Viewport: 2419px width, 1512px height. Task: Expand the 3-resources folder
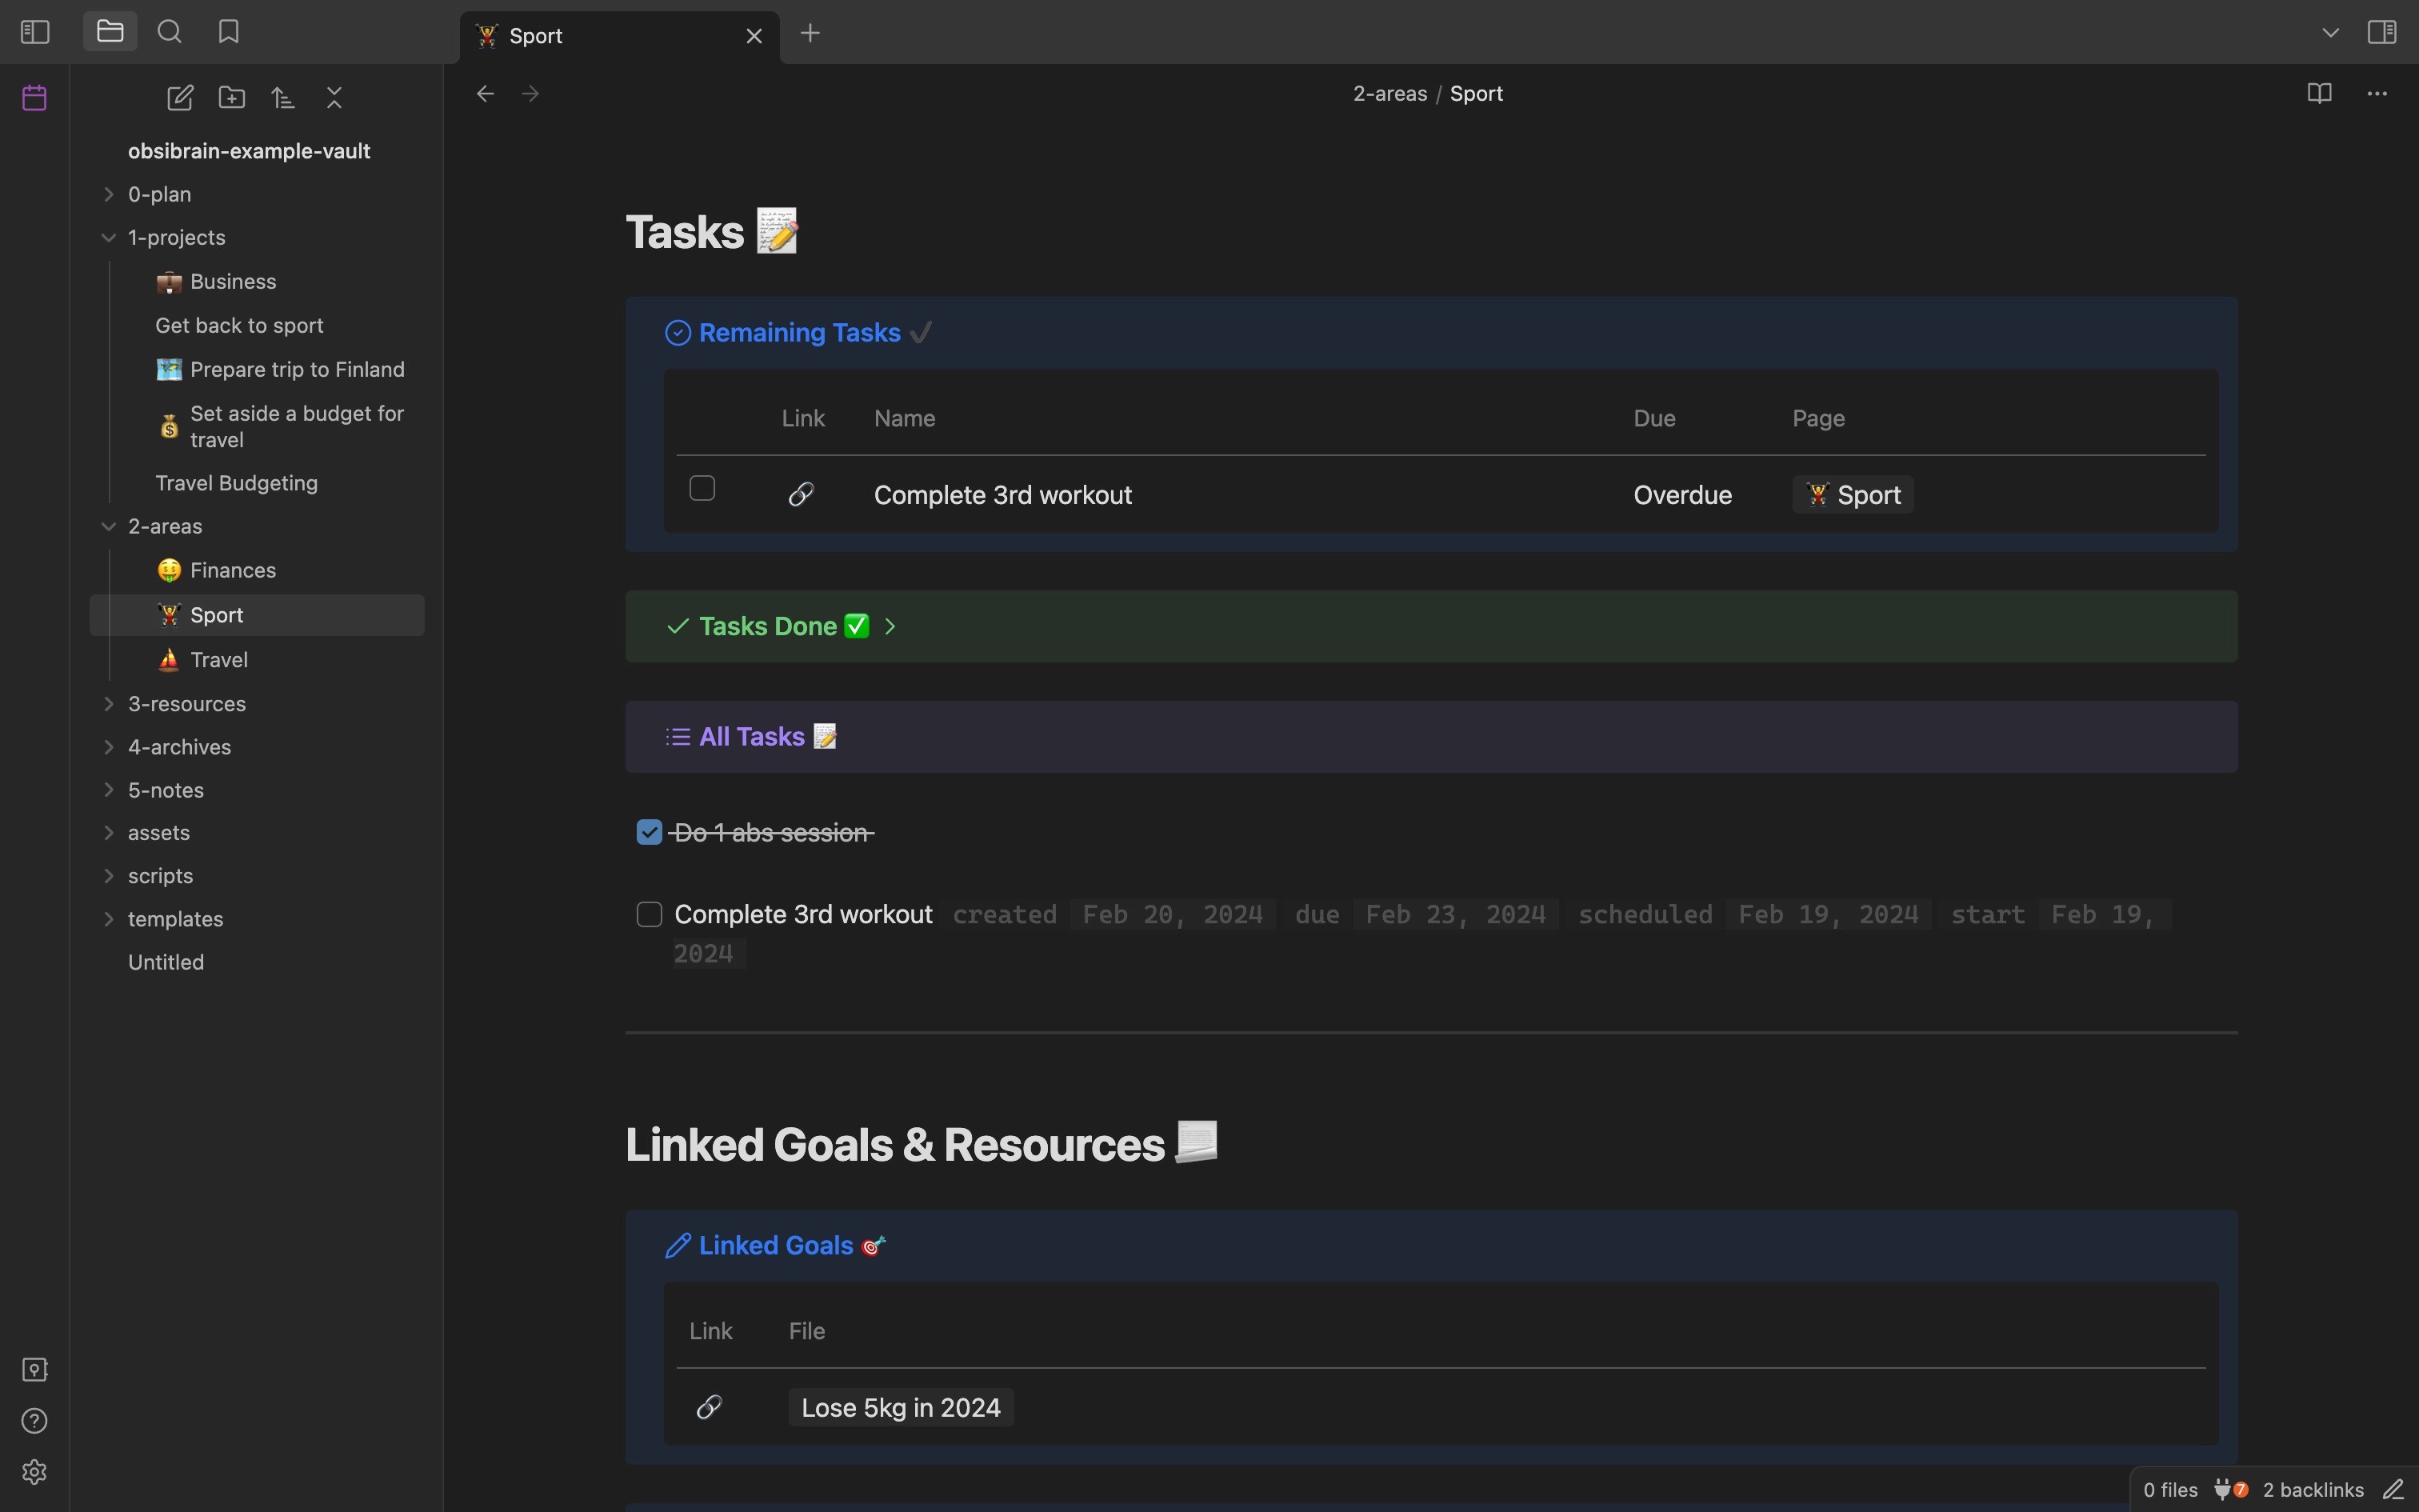click(187, 704)
